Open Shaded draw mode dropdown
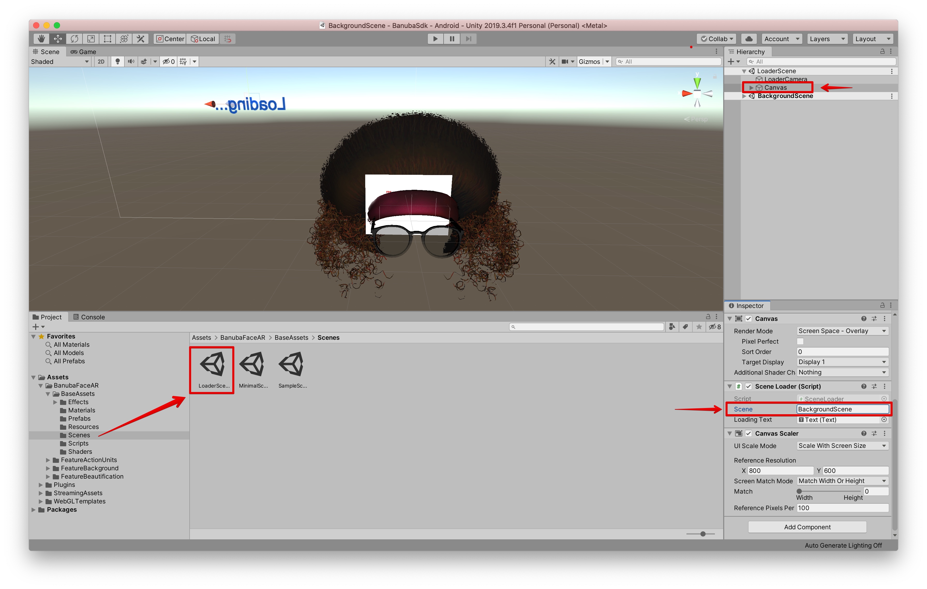 pos(60,62)
